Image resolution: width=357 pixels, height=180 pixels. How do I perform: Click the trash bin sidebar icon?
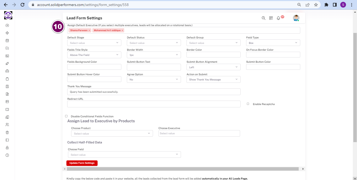7,132
